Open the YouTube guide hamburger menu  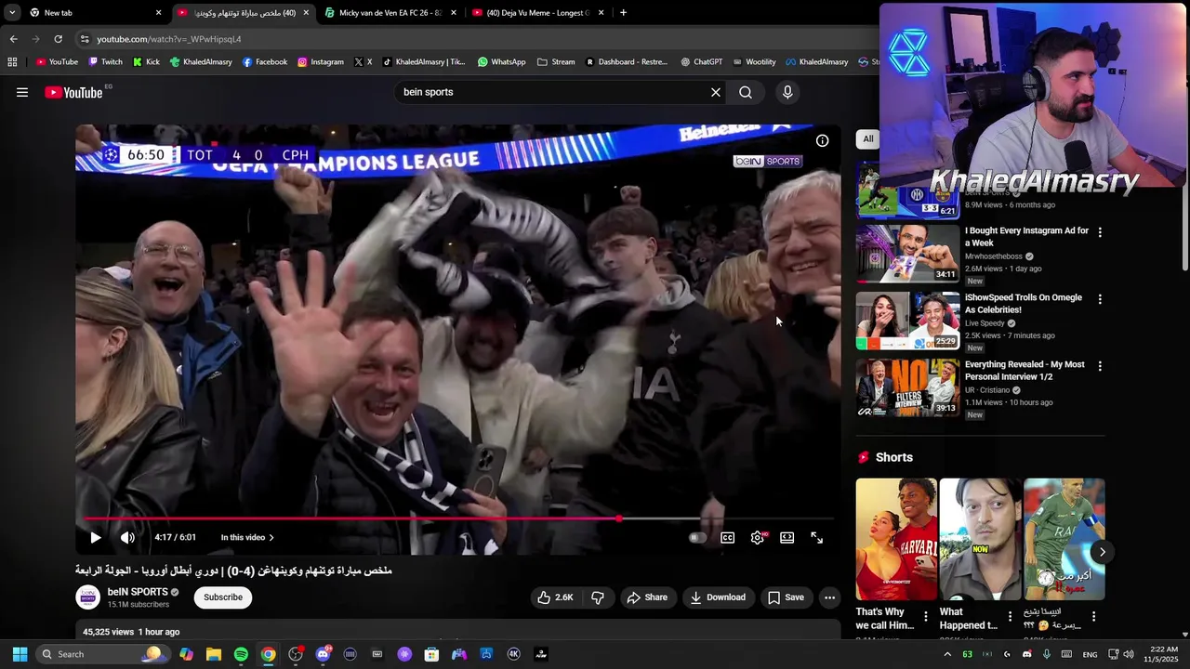point(22,92)
